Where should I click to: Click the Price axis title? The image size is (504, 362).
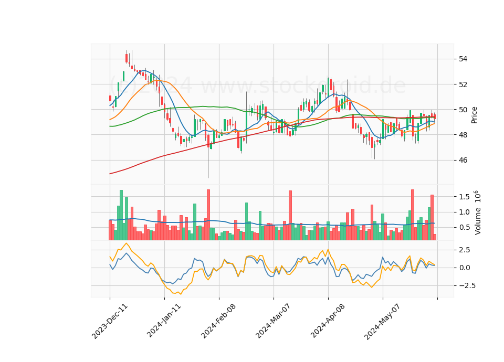474,115
